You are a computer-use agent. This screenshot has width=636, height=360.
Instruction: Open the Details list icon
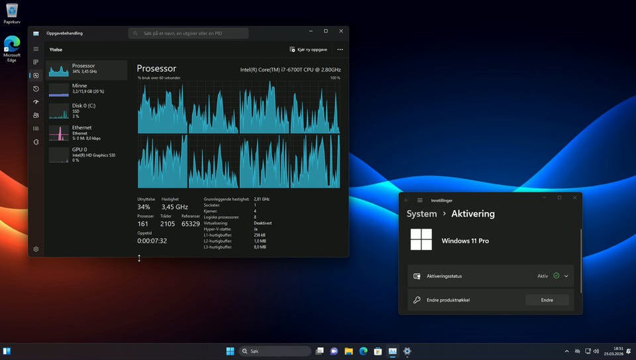(36, 129)
